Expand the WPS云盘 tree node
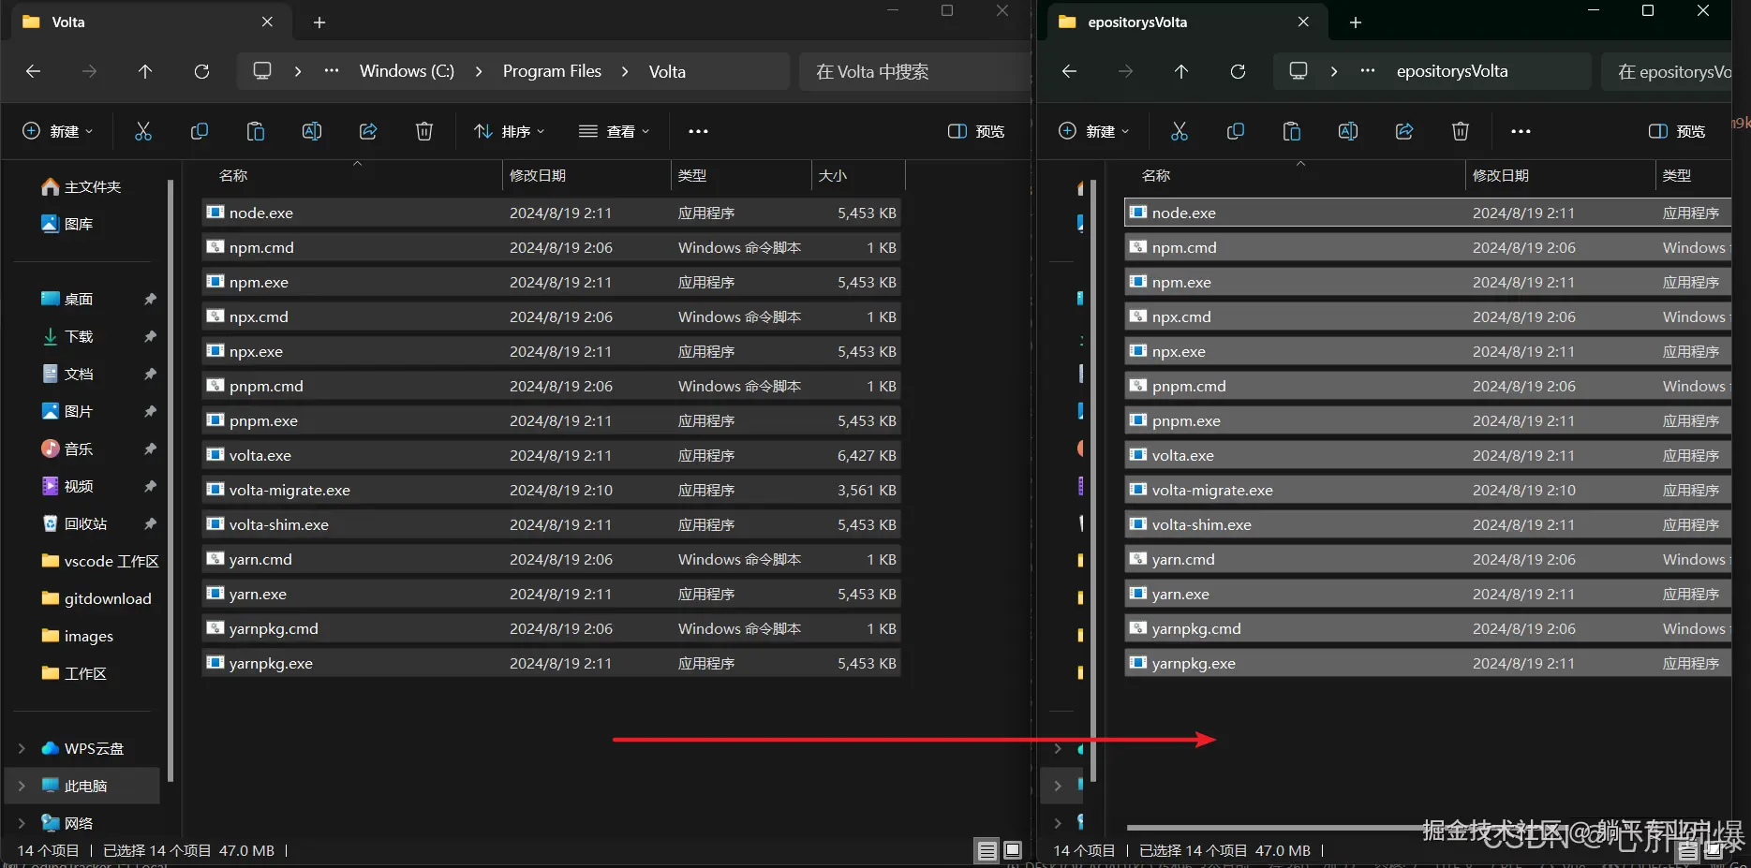Screen dimensions: 1751x868 (x=22, y=748)
